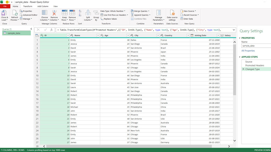Click the Close & Load icon
Screen dimensions: 271x152
tap(5, 13)
